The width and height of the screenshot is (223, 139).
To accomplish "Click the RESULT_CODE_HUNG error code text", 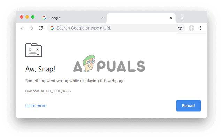I will pyautogui.click(x=56, y=91).
